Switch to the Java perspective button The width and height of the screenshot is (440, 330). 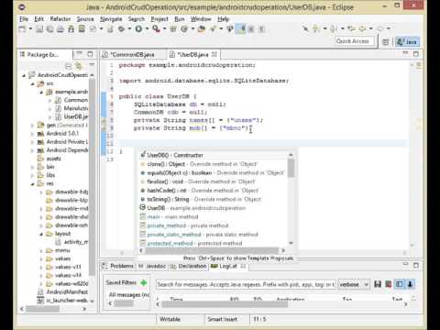[x=407, y=42]
